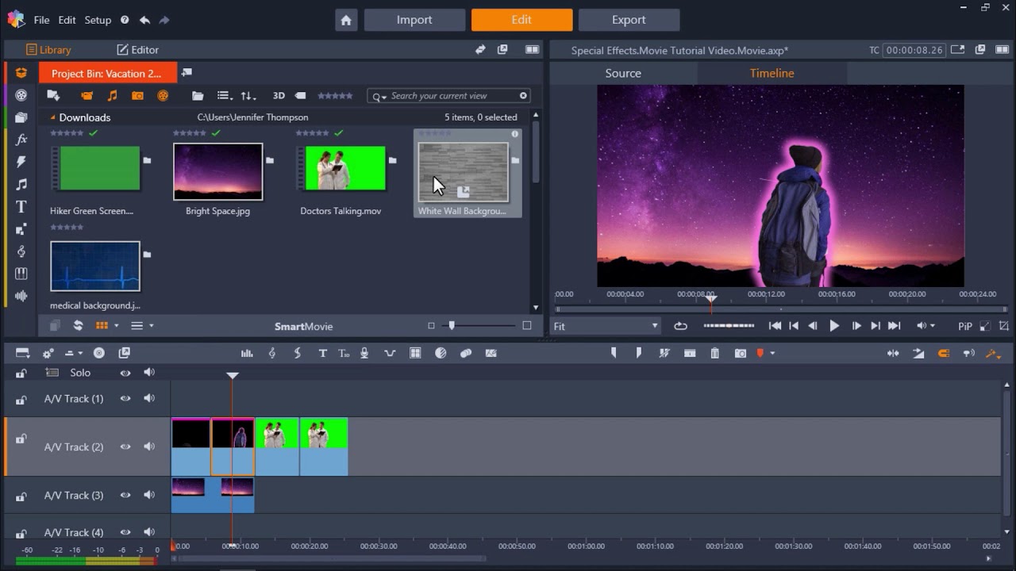Open the Title creator (T icon)
Viewport: 1016px width, 571px height.
[322, 353]
